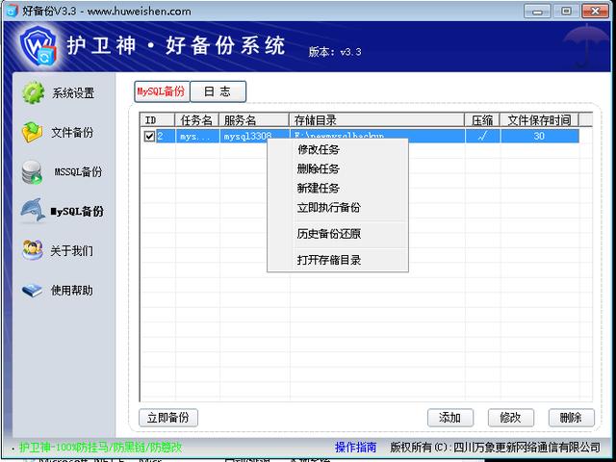Image resolution: width=616 pixels, height=462 pixels.
Task: Click the green gear System Settings icon
Action: [33, 92]
